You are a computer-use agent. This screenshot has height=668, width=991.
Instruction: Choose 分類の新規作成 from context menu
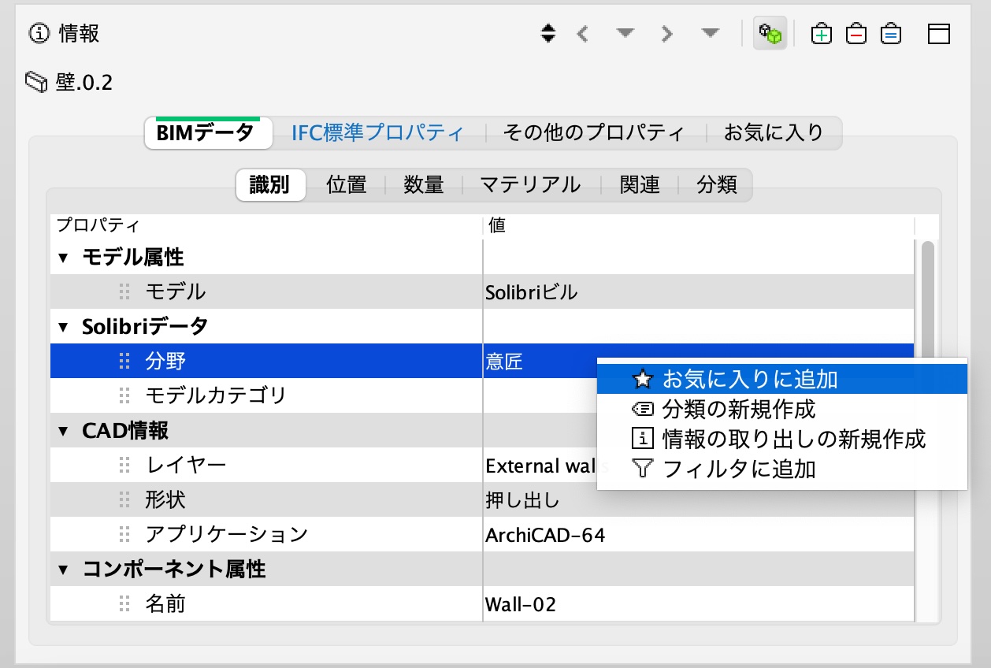[781, 409]
